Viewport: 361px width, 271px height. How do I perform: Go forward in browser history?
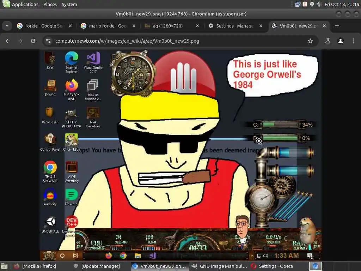20,41
